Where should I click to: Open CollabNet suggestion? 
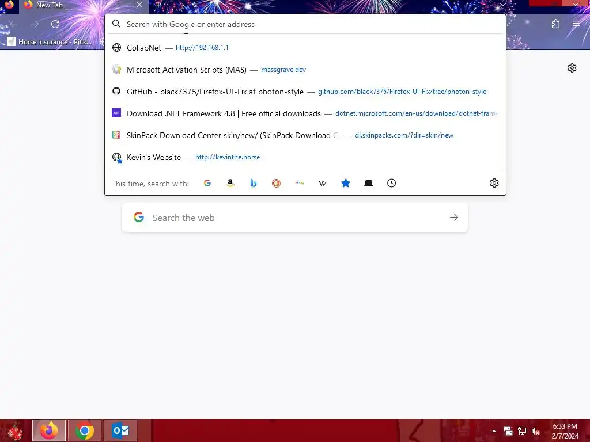(x=305, y=48)
